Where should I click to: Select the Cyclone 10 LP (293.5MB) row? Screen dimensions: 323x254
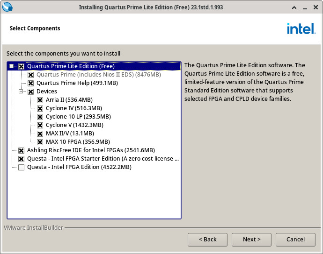coord(78,117)
